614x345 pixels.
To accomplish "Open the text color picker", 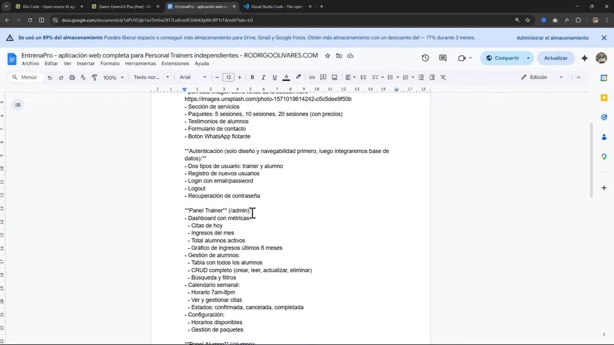I will tap(286, 77).
